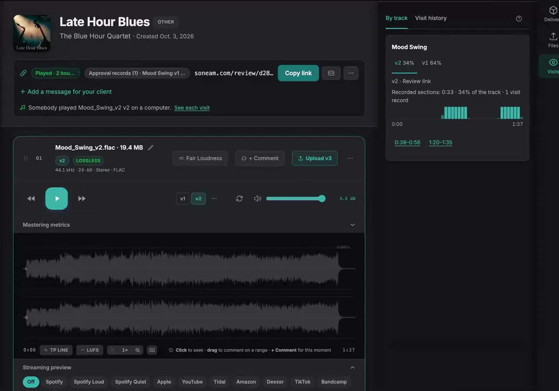The width and height of the screenshot is (559, 391).
Task: Click the zoom out magnifier icon
Action: [112, 350]
